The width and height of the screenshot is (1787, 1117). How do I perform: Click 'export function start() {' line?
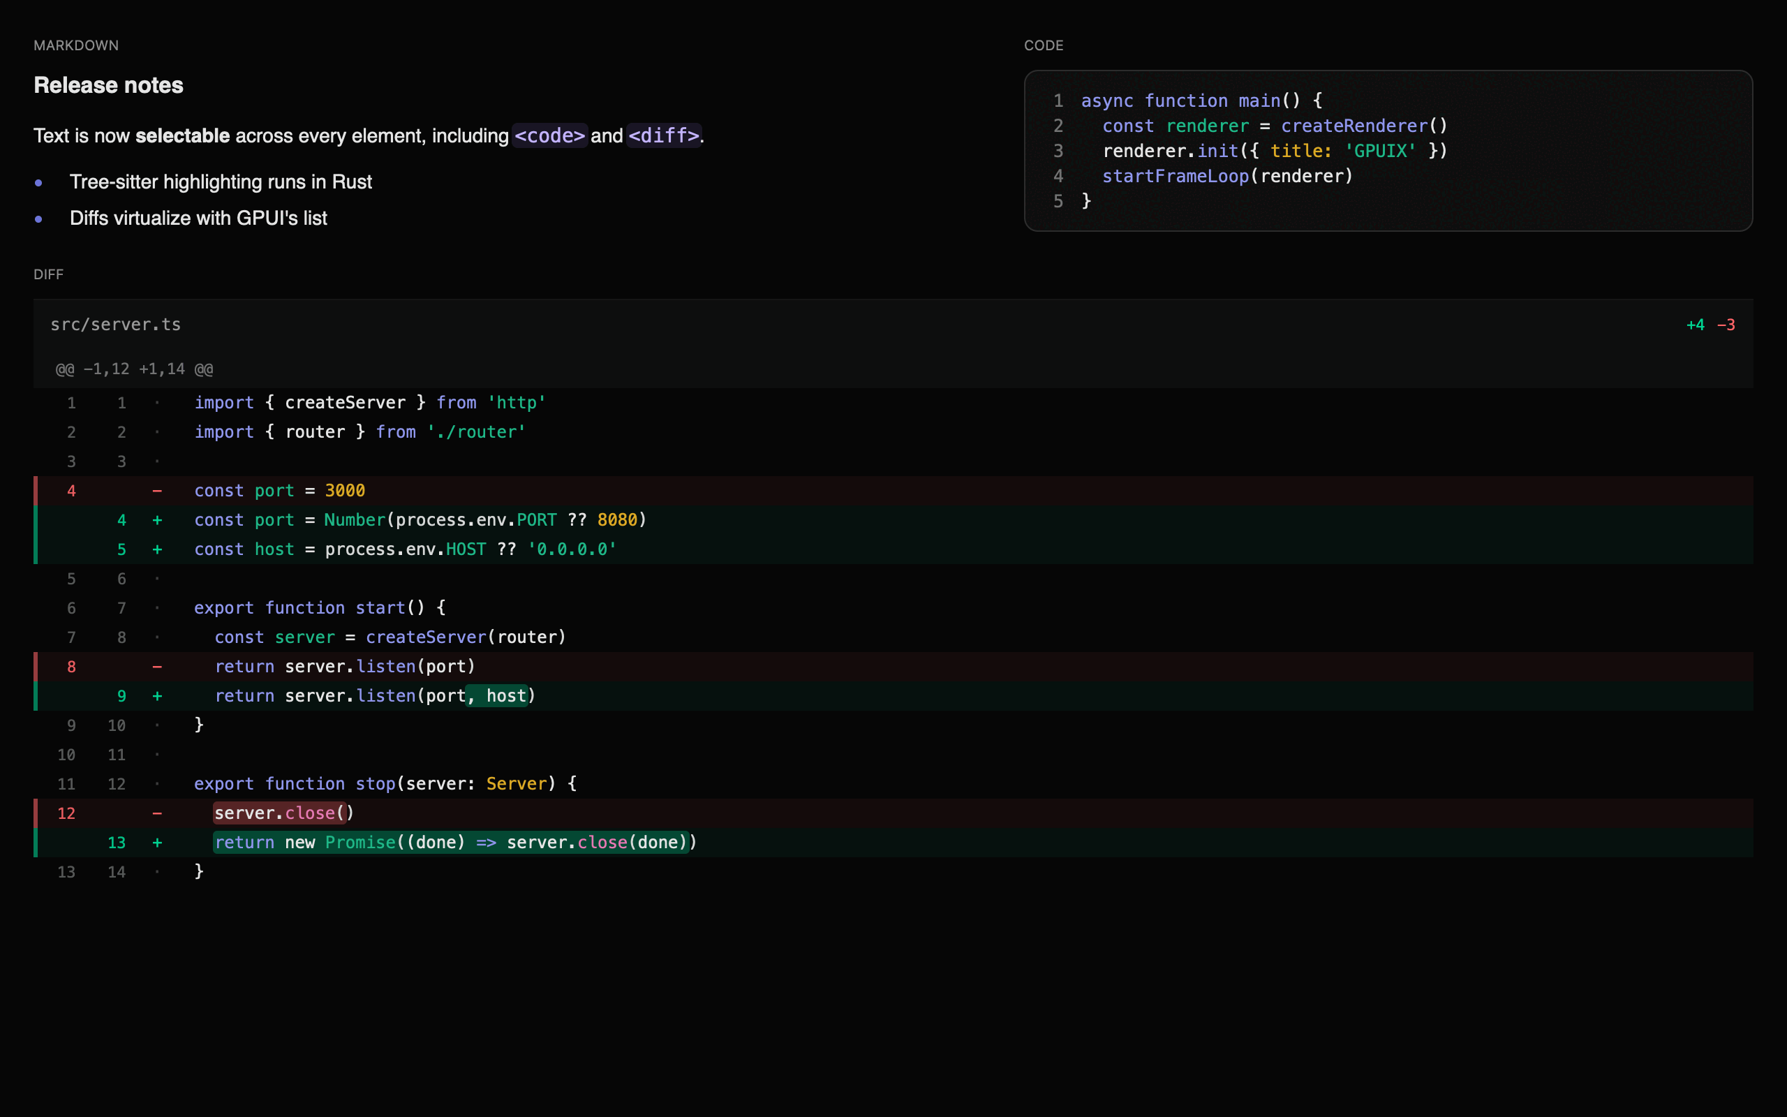click(893, 608)
